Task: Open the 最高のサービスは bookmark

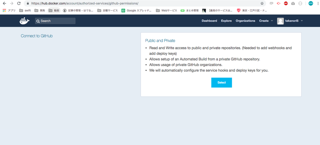Action: coord(217,10)
